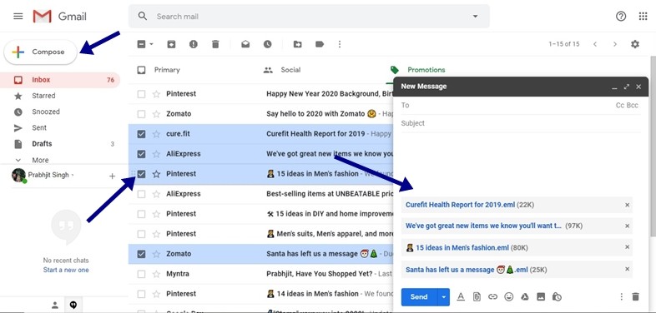
Task: Attach files with the paperclip icon
Action: pyautogui.click(x=477, y=296)
